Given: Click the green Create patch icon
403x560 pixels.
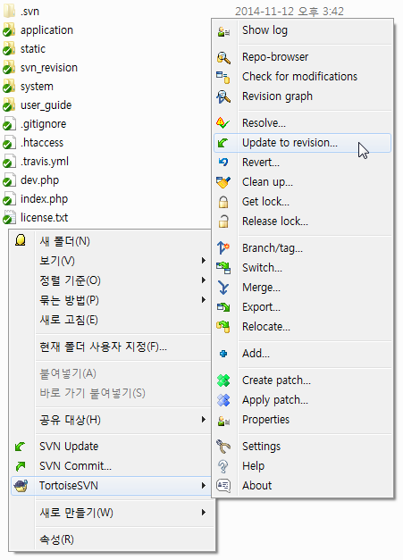Looking at the screenshot, I should click(223, 380).
